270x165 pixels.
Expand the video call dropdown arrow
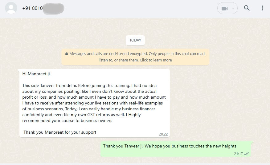233,9
